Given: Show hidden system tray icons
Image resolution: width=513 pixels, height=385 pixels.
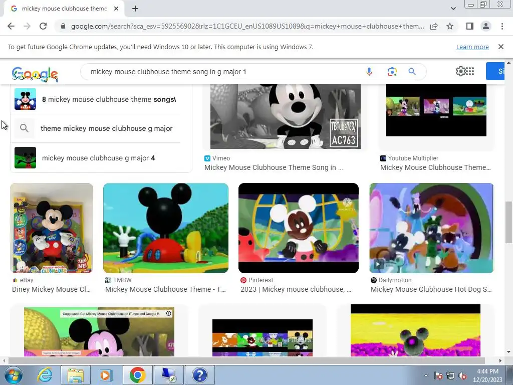Looking at the screenshot, I should pos(426,376).
